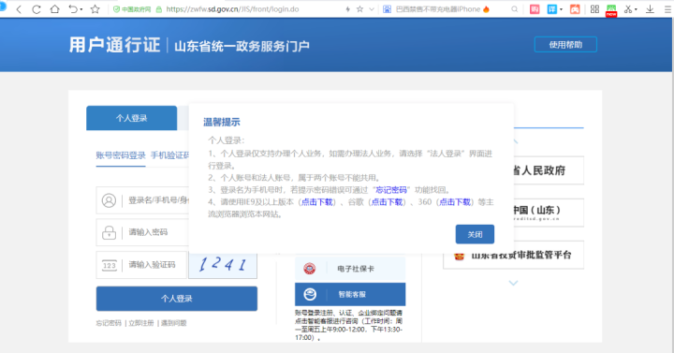Image resolution: width=674 pixels, height=353 pixels.
Task: Click the address bar URL
Action: (232, 9)
